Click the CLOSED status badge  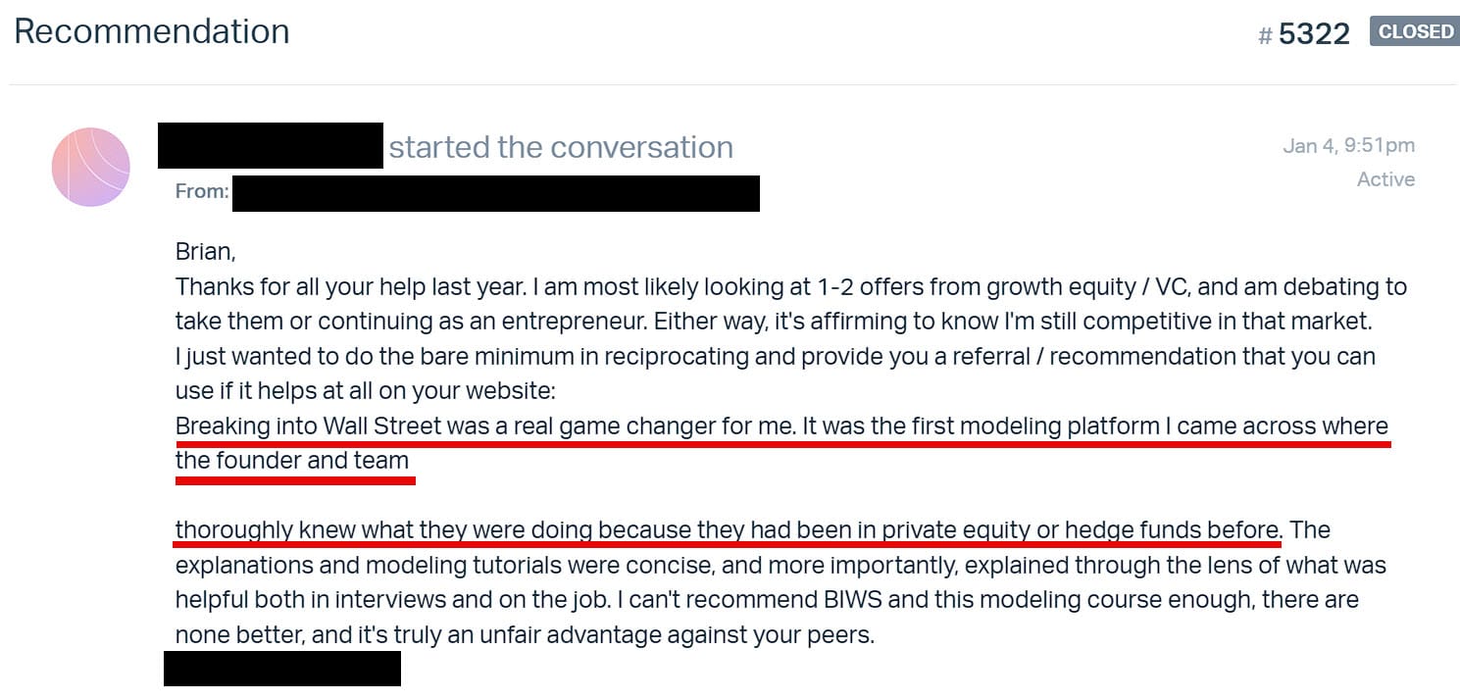pos(1415,32)
